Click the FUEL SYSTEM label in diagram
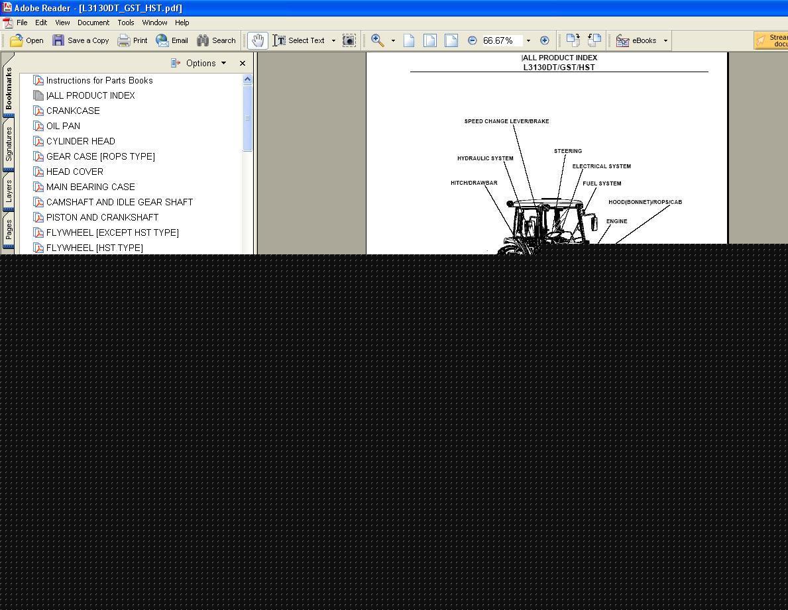This screenshot has width=788, height=610. click(602, 183)
